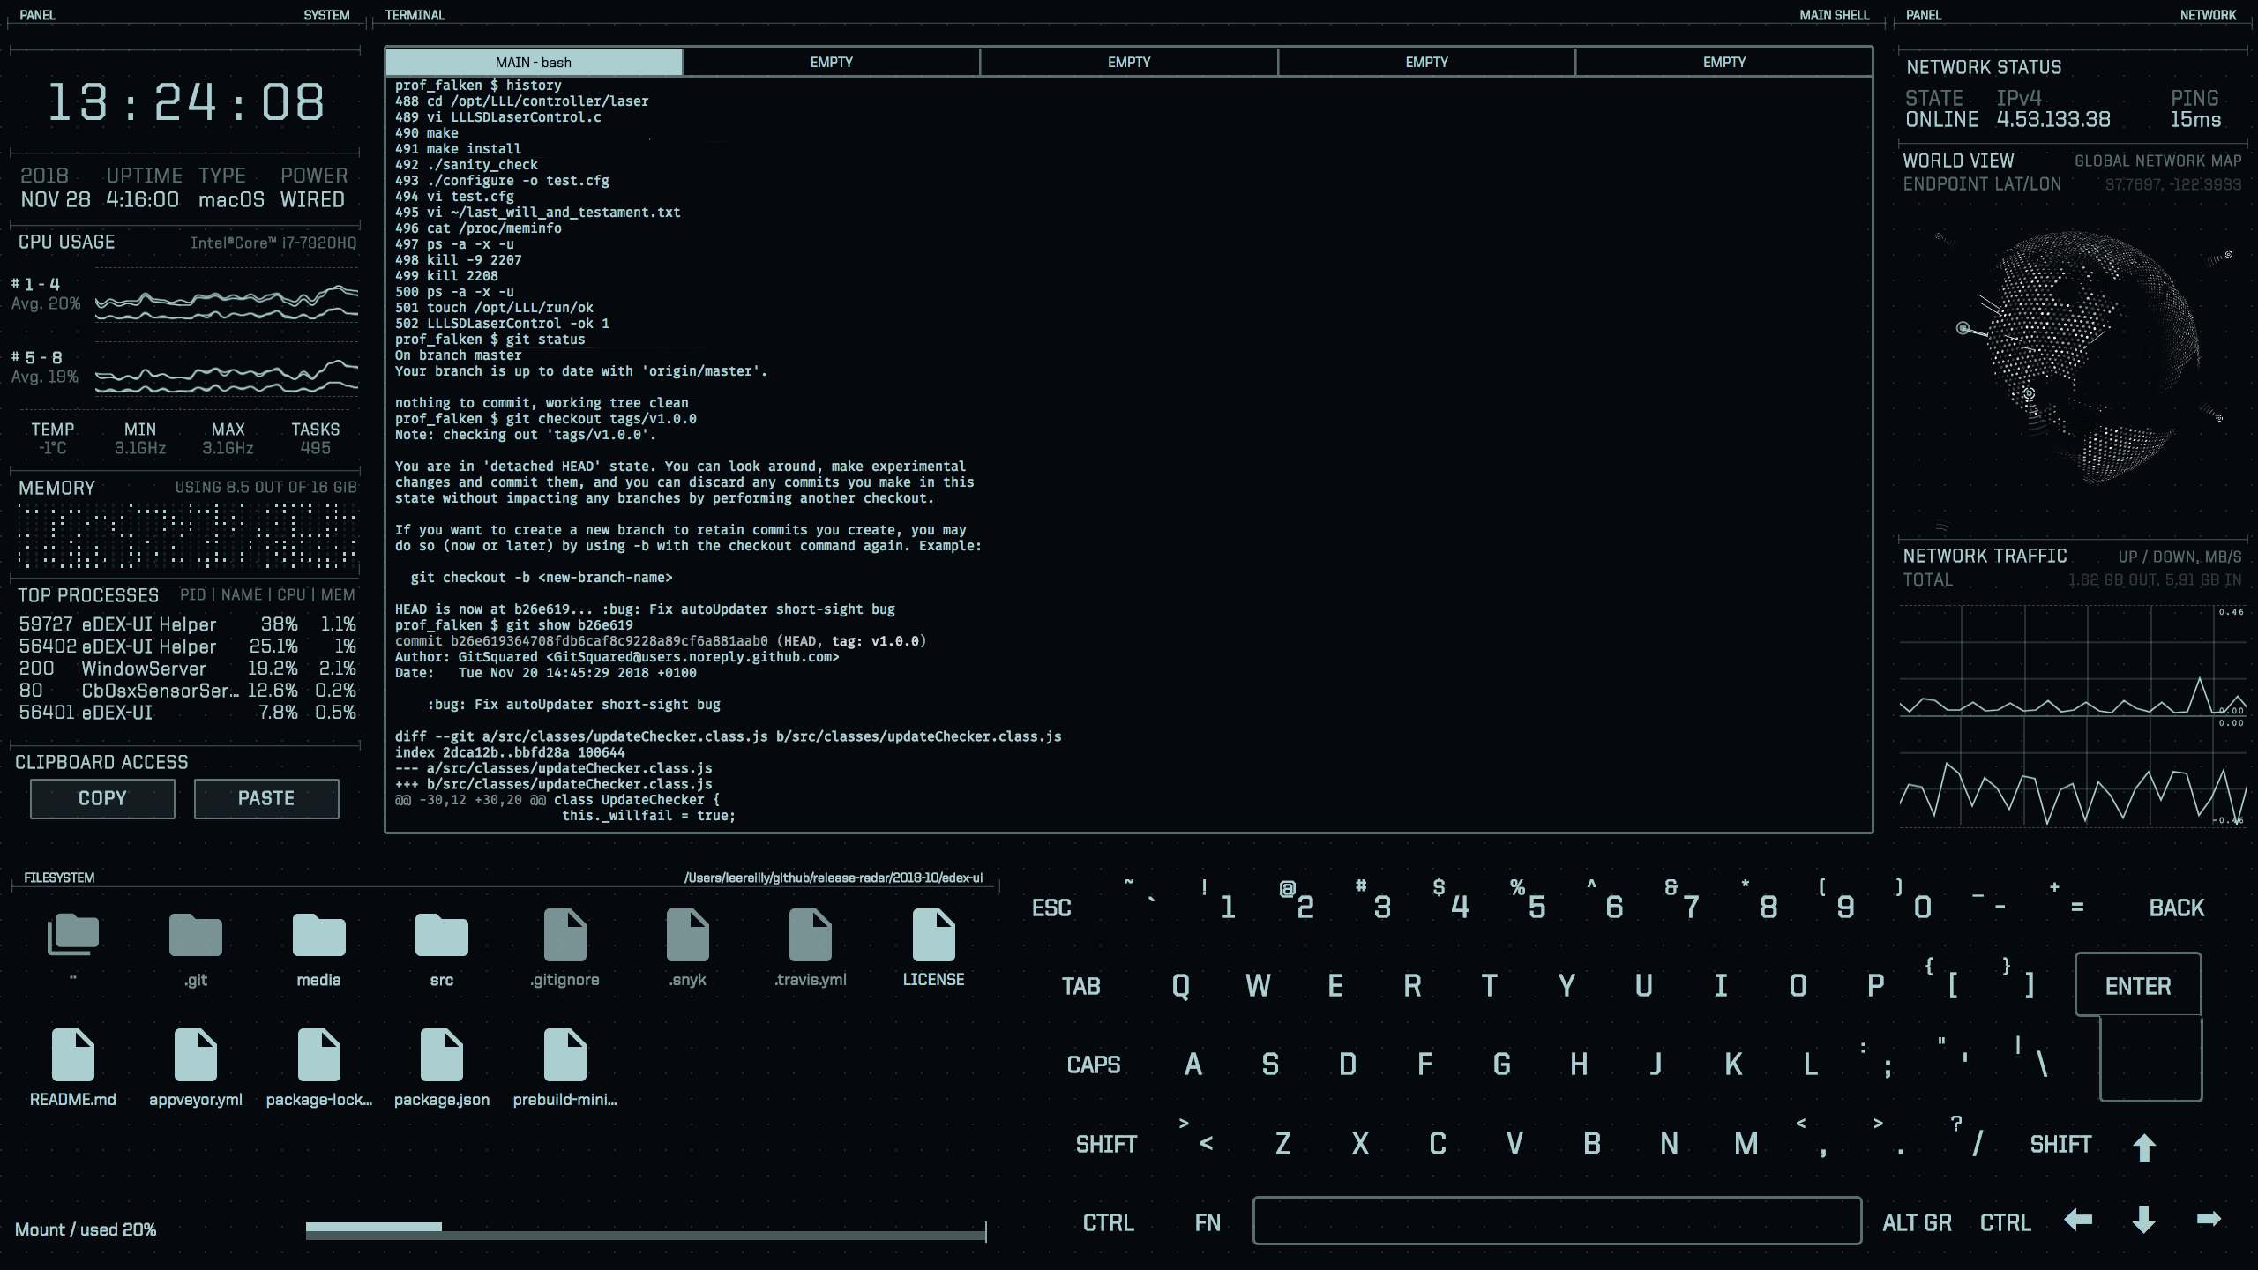Click the PASTE clipboard button
Image resolution: width=2258 pixels, height=1270 pixels.
pos(265,797)
